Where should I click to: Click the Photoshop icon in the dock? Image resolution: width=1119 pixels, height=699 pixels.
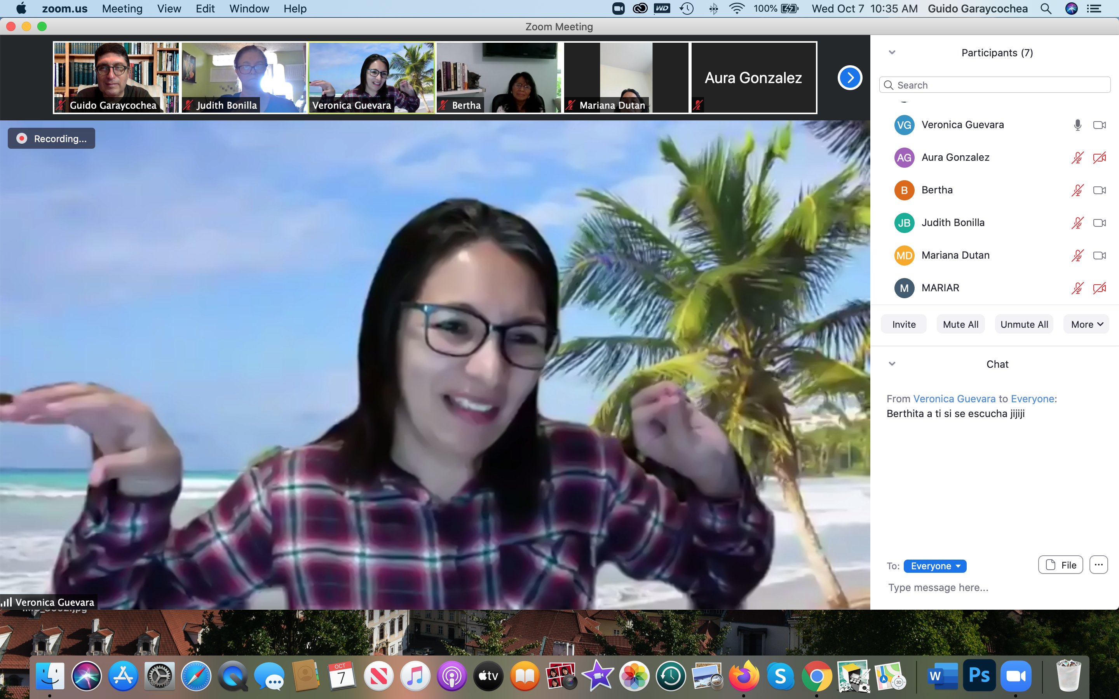click(979, 676)
